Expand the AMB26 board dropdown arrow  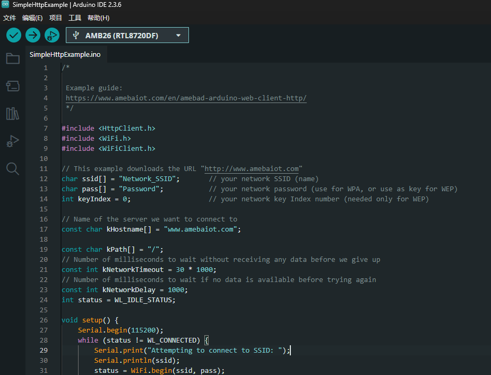(x=178, y=36)
